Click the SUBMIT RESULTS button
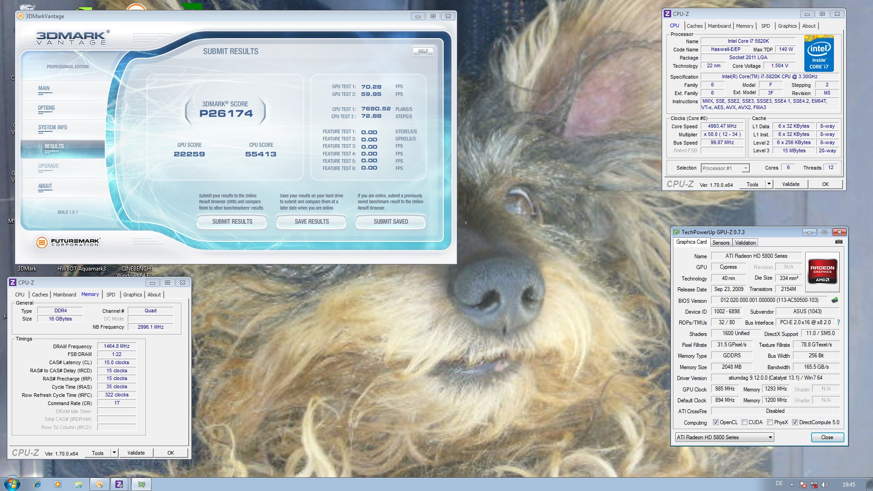The height and width of the screenshot is (491, 873). [232, 222]
